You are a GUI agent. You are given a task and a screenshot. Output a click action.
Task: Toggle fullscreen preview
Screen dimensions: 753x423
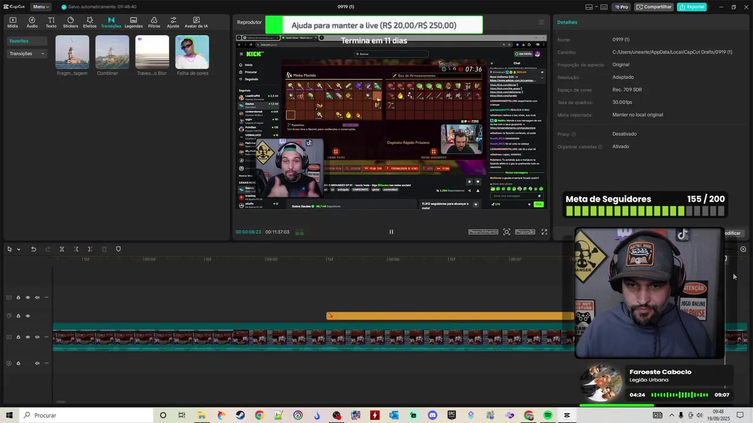pos(544,231)
